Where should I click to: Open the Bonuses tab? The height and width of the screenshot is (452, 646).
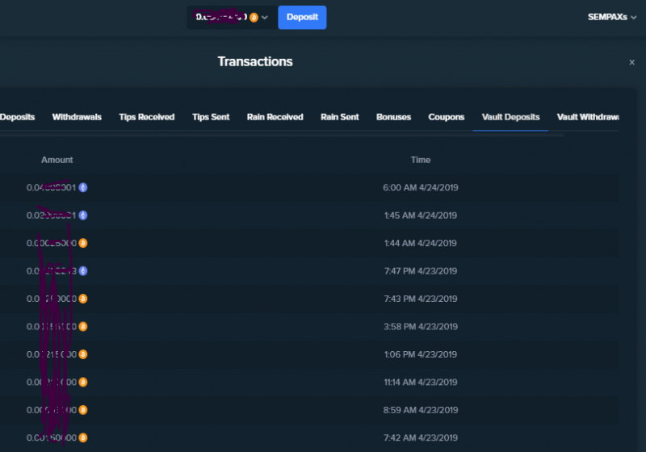[393, 117]
